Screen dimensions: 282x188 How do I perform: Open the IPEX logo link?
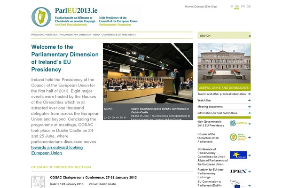(238, 171)
